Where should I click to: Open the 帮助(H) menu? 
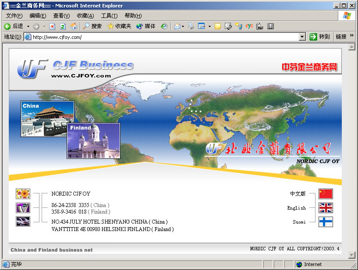(133, 16)
